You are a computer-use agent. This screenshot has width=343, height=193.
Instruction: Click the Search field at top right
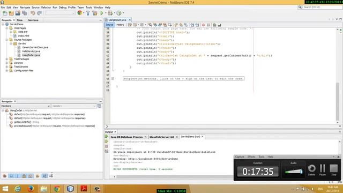(x=322, y=7)
